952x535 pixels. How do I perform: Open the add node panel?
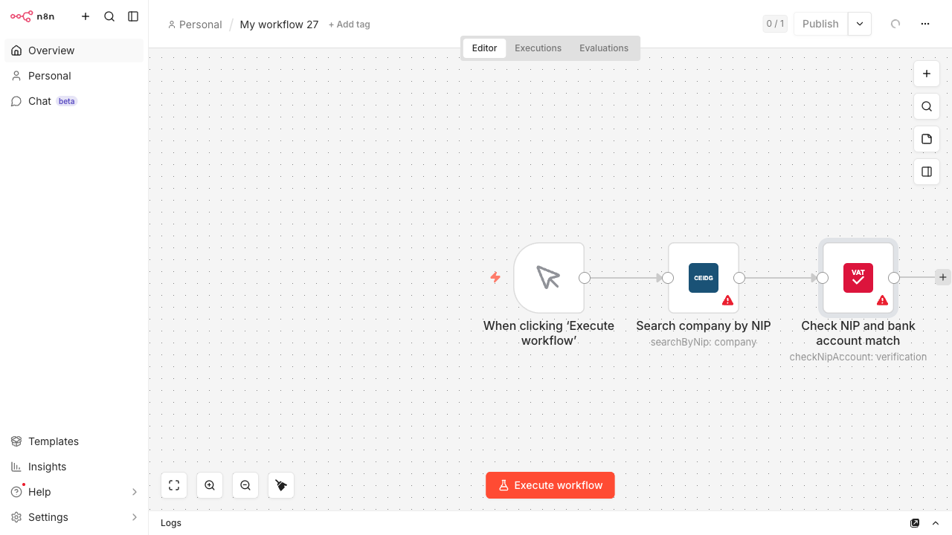point(927,74)
